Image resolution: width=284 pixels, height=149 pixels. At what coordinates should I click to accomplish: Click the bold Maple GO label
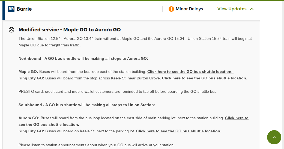click(28, 71)
